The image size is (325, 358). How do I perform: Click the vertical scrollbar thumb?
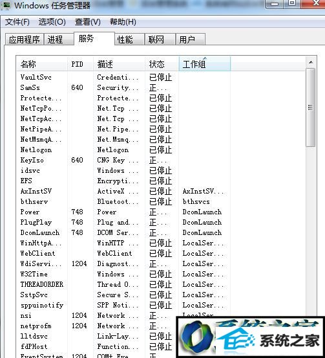(x=311, y=107)
